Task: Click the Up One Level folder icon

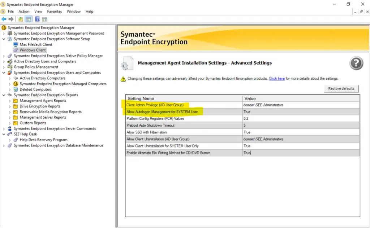Action: [21, 19]
